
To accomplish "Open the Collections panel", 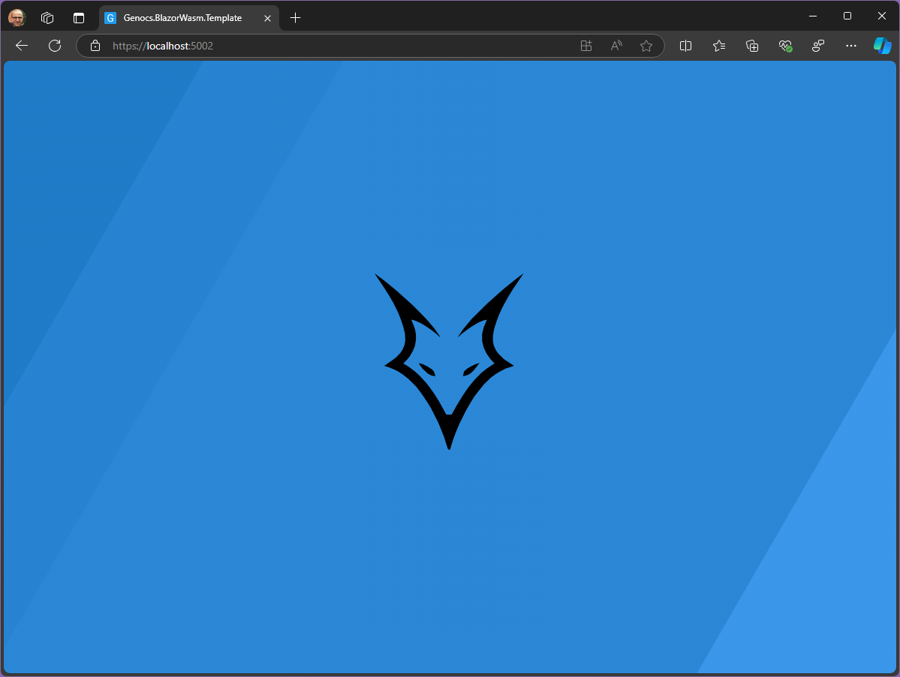I will (x=752, y=46).
